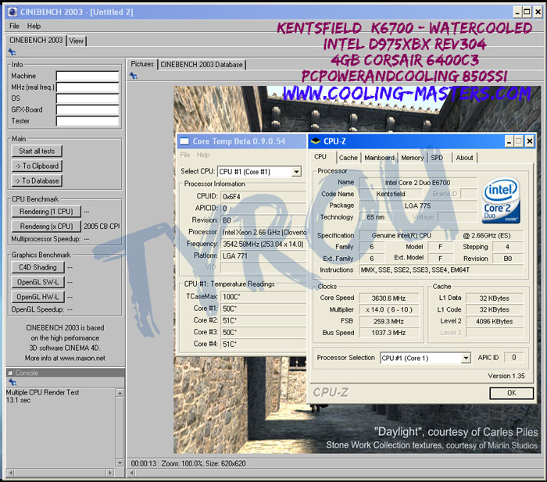This screenshot has width=547, height=482.
Task: Click the Tester input field
Action: tap(88, 121)
